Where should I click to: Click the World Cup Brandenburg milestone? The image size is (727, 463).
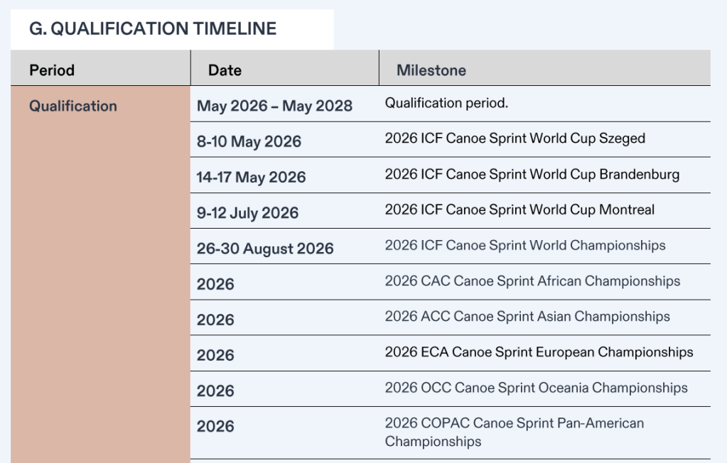[x=532, y=174]
